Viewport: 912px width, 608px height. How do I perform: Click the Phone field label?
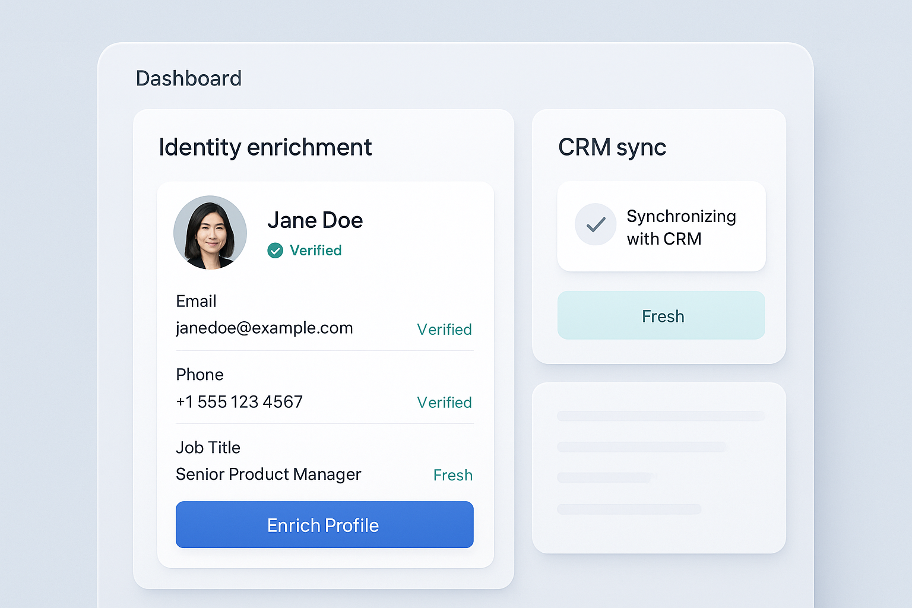[x=199, y=375]
